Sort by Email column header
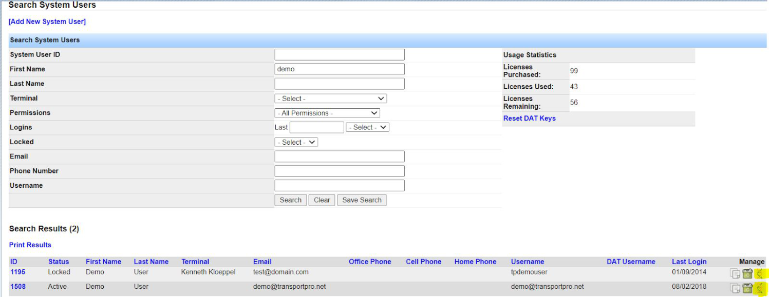The width and height of the screenshot is (769, 297). click(262, 262)
